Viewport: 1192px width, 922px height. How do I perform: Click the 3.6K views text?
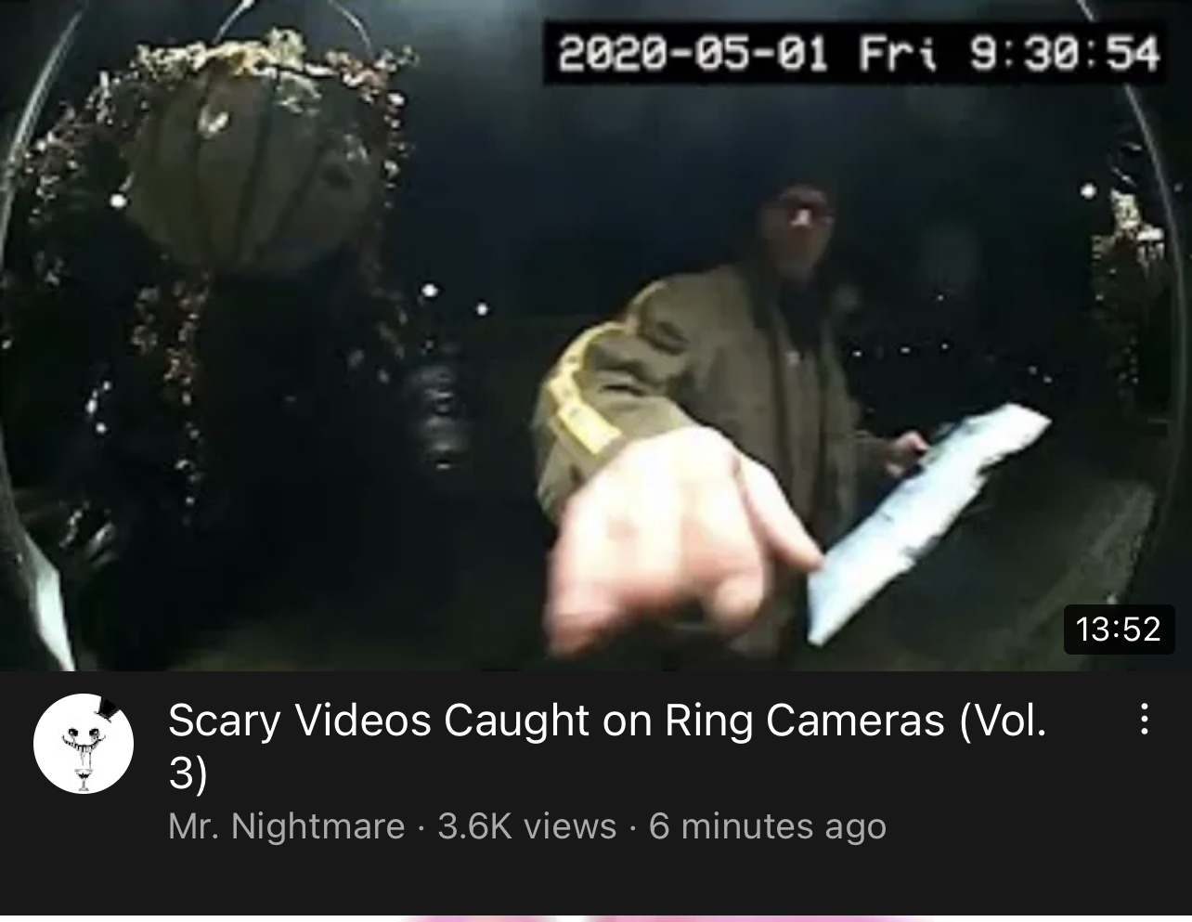click(526, 825)
